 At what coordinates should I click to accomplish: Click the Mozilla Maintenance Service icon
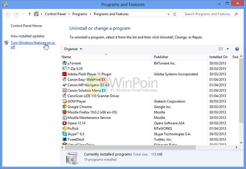pos(65,117)
